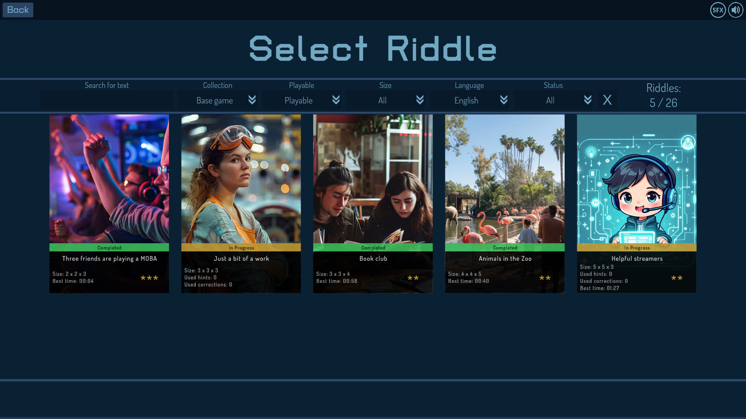Expand the Collection chevron arrow
The width and height of the screenshot is (746, 419).
pos(252,100)
